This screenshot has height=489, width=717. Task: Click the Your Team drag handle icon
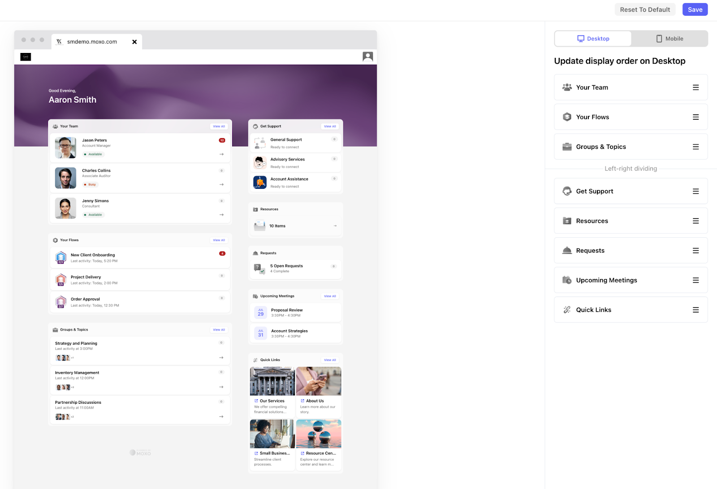click(x=695, y=87)
